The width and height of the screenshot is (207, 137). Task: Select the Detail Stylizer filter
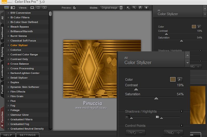click(x=19, y=78)
